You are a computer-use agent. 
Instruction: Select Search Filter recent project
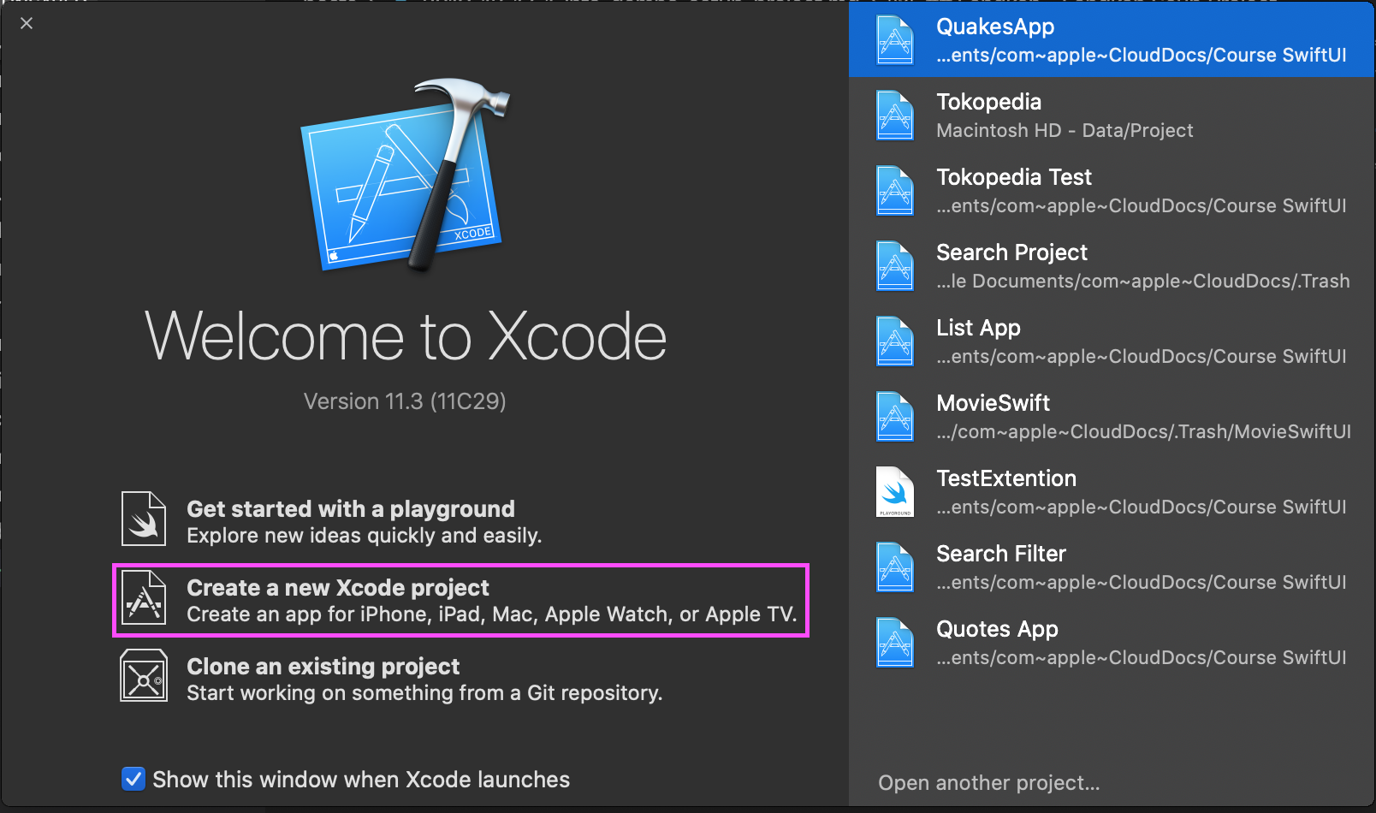(1112, 567)
